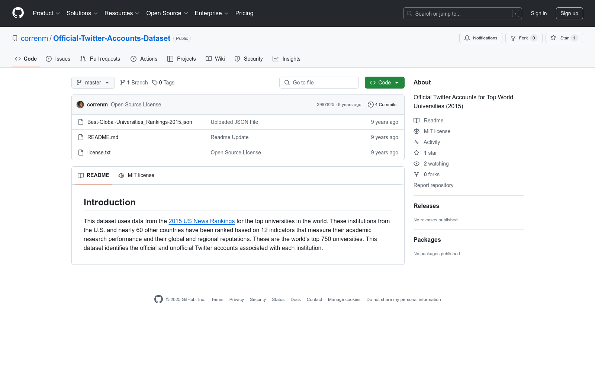Image resolution: width=595 pixels, height=372 pixels.
Task: Open the 2015 US News Rankings link
Action: tap(202, 221)
